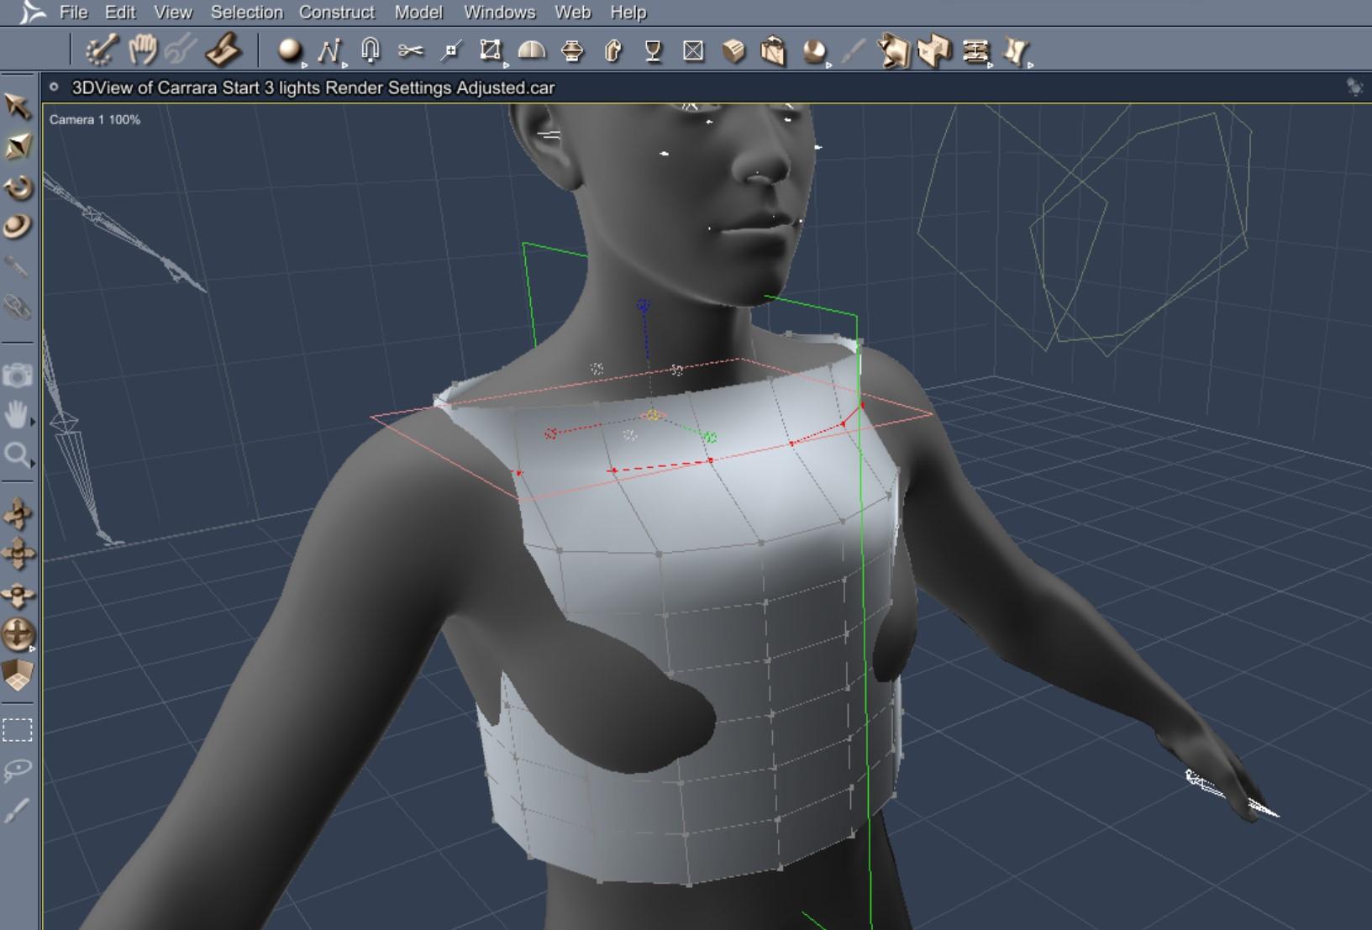
Task: Open the Construct menu
Action: 337,13
